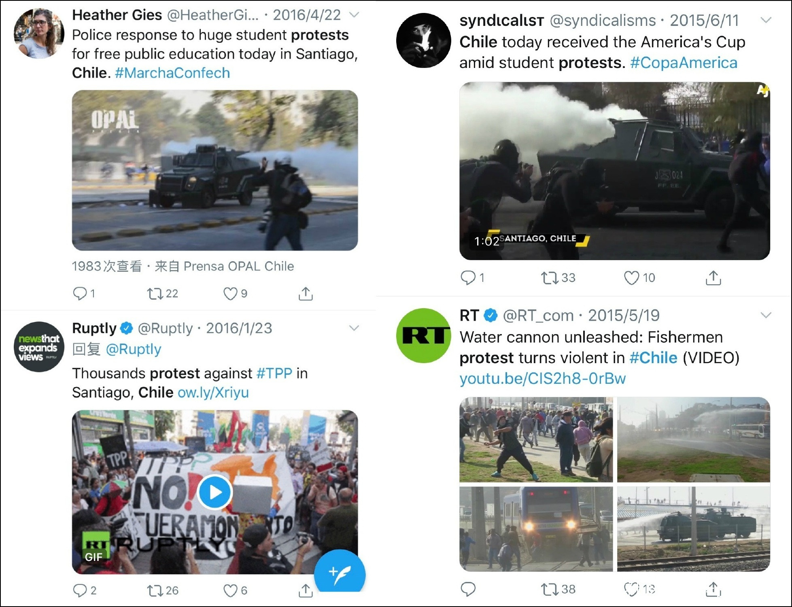Screen dimensions: 792x607
Task: Open options chevron on syndicalist tweet
Action: tap(766, 20)
